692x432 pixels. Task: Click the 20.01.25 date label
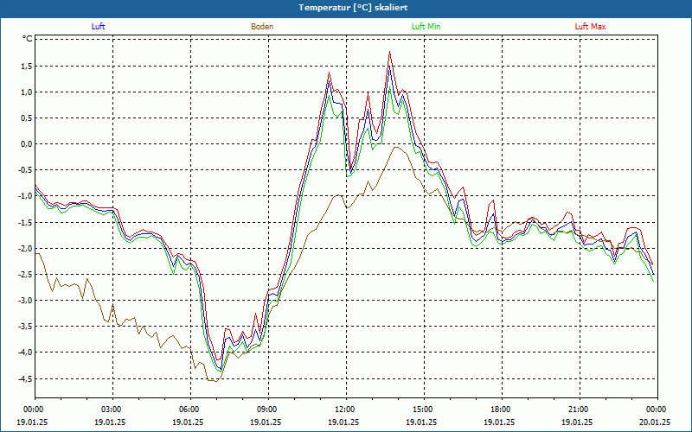click(x=655, y=422)
